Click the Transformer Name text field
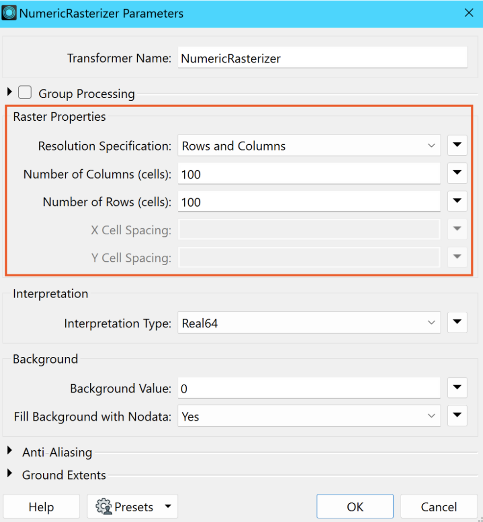 coord(323,58)
